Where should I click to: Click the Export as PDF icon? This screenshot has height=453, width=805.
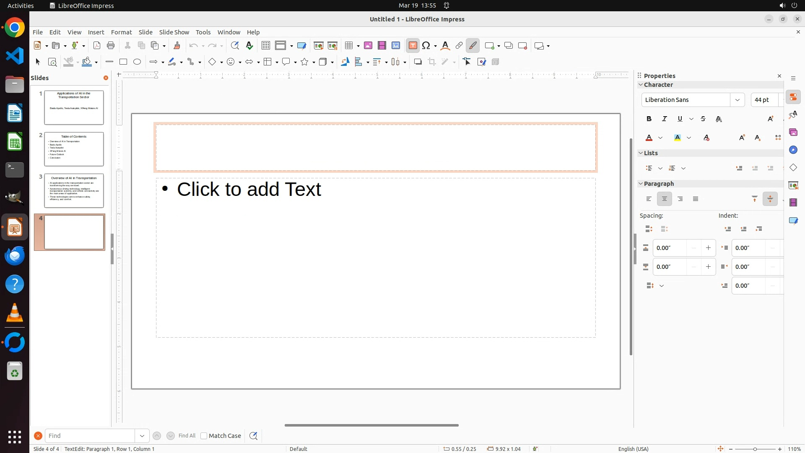[x=97, y=45]
